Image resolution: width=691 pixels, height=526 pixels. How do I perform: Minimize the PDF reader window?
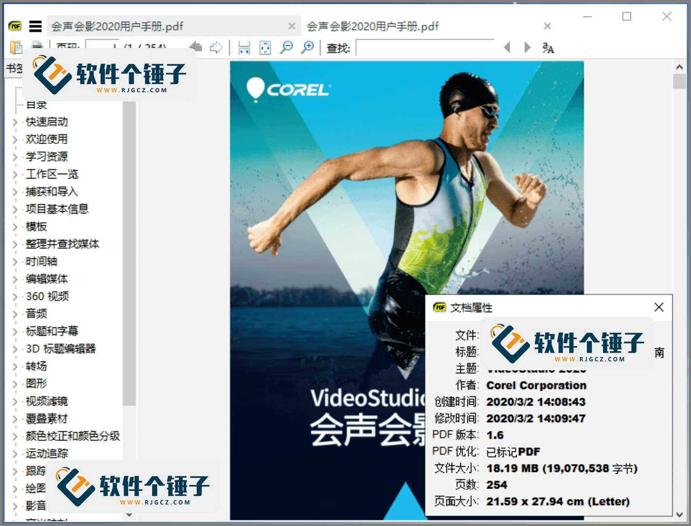[x=587, y=17]
